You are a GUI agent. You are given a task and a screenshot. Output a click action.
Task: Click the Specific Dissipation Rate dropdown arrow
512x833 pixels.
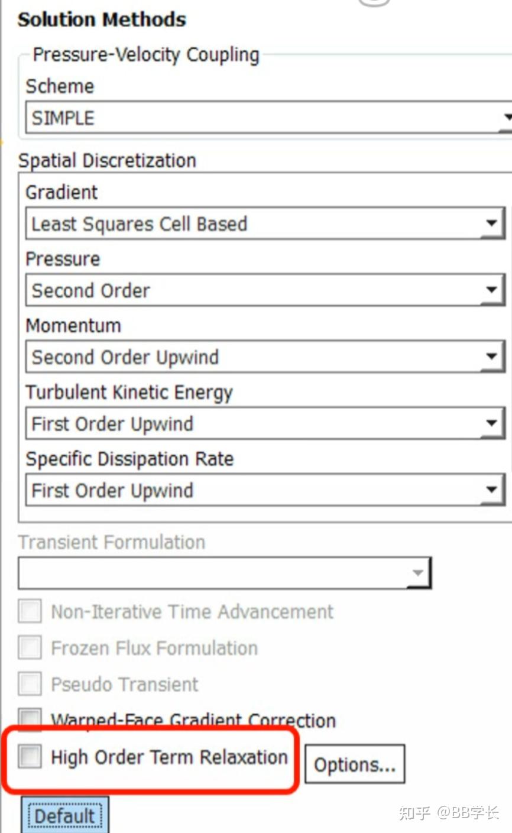click(x=491, y=491)
